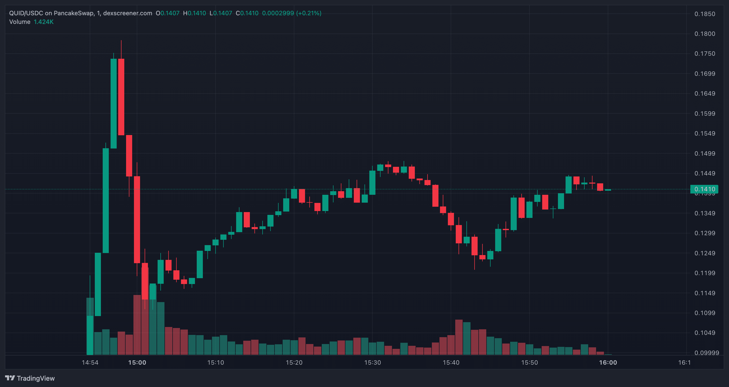The image size is (729, 387).
Task: Click the current price tag 0.1410
Action: (x=704, y=189)
